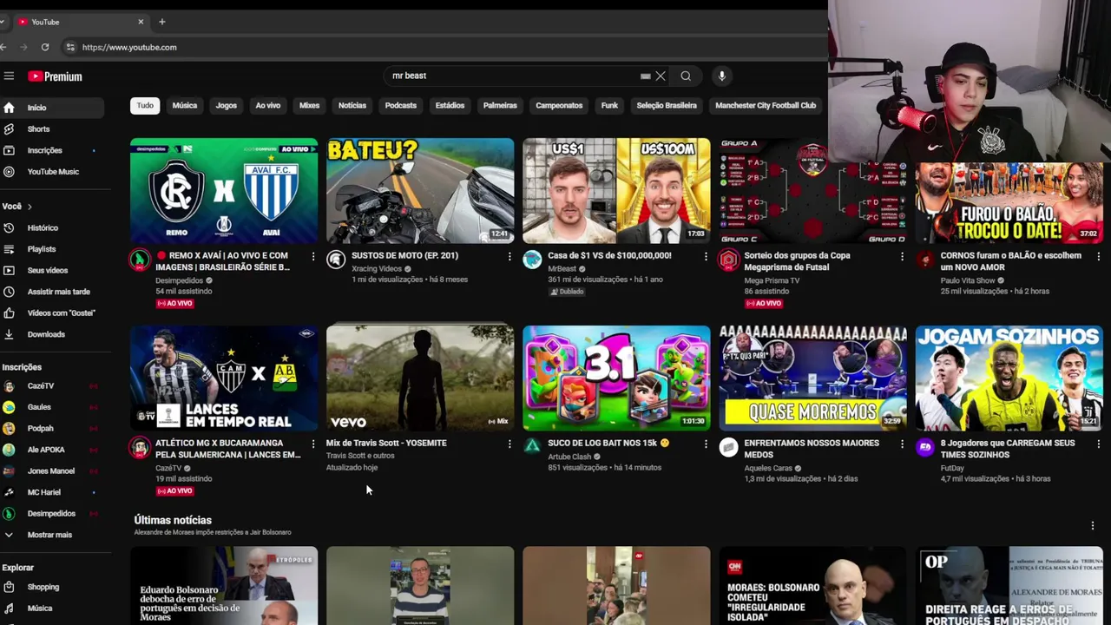The image size is (1111, 625).
Task: Open Shorts in sidebar
Action: tap(52, 129)
